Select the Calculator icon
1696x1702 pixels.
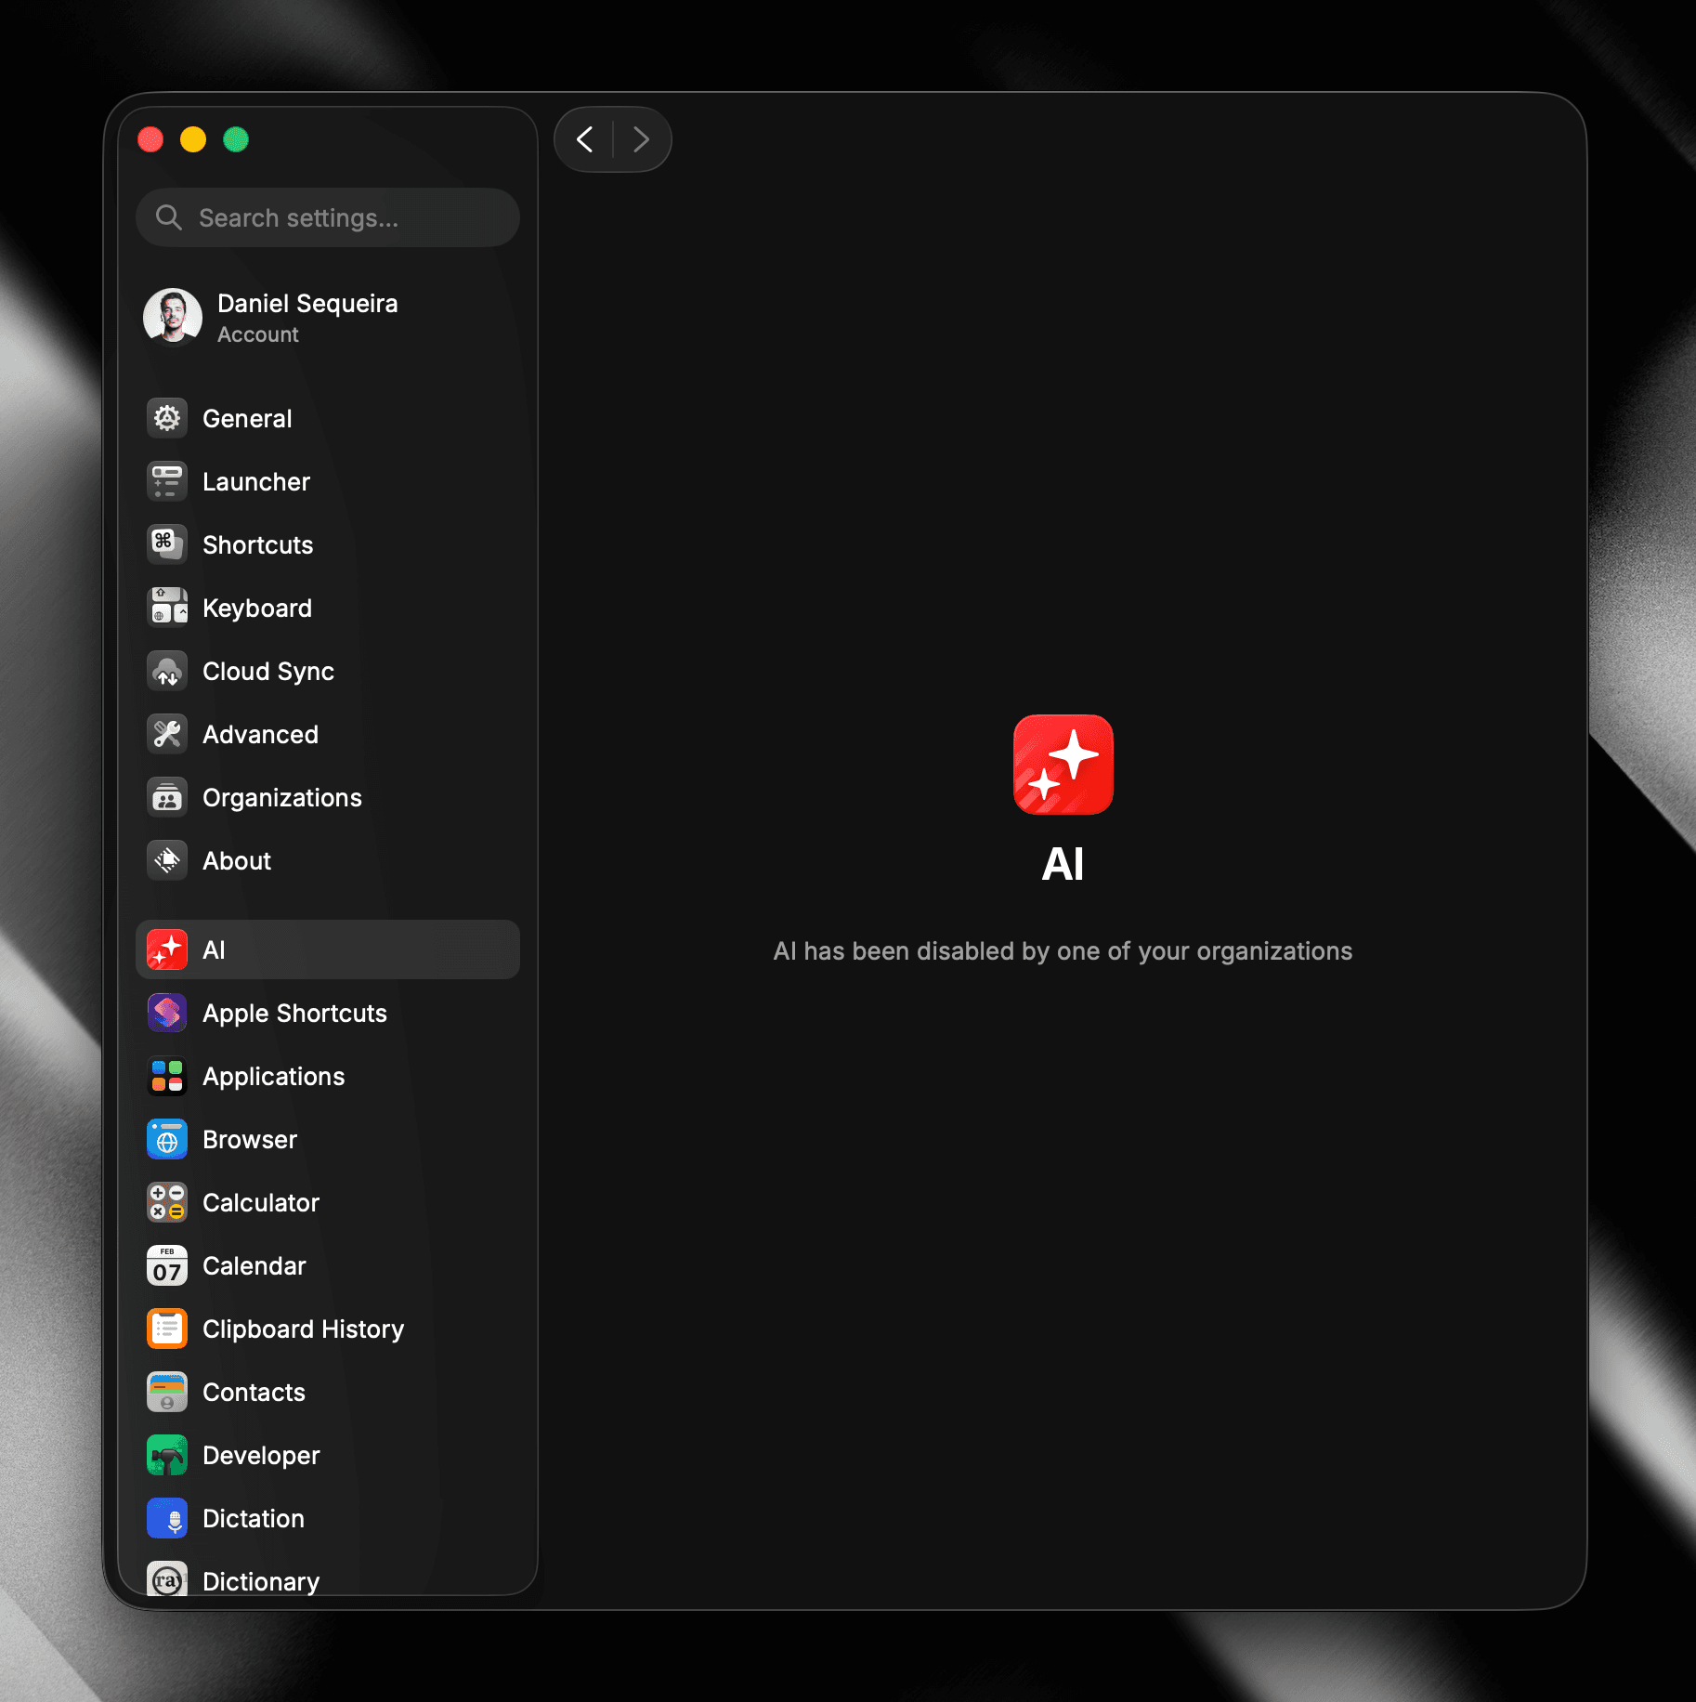coord(167,1203)
